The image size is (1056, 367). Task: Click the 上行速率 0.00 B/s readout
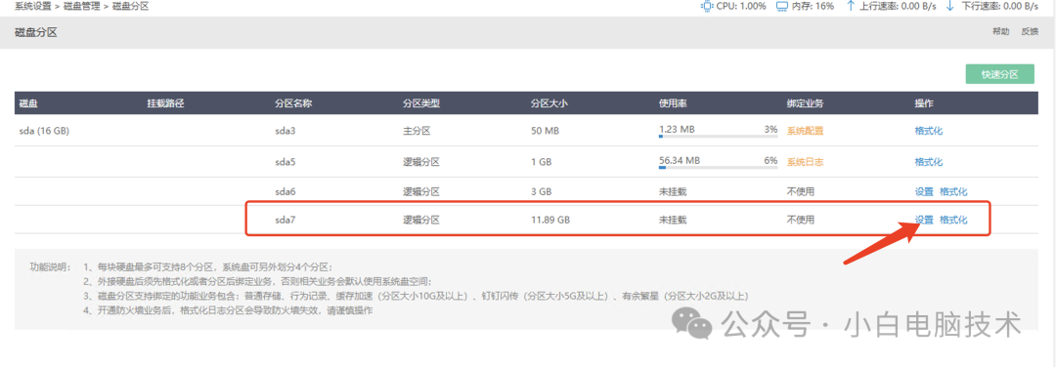pos(898,6)
